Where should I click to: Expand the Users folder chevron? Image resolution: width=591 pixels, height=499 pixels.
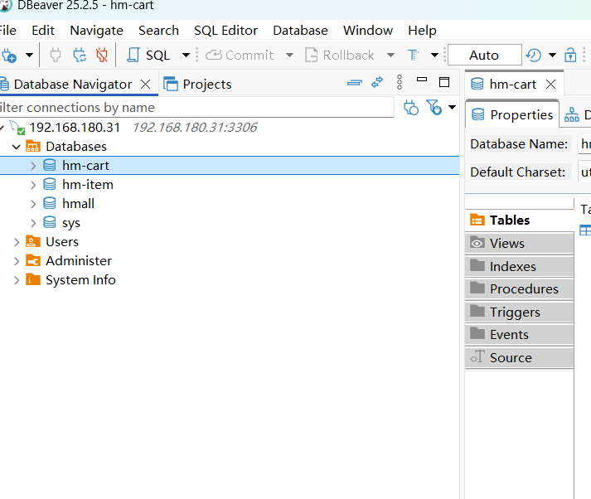click(x=17, y=242)
